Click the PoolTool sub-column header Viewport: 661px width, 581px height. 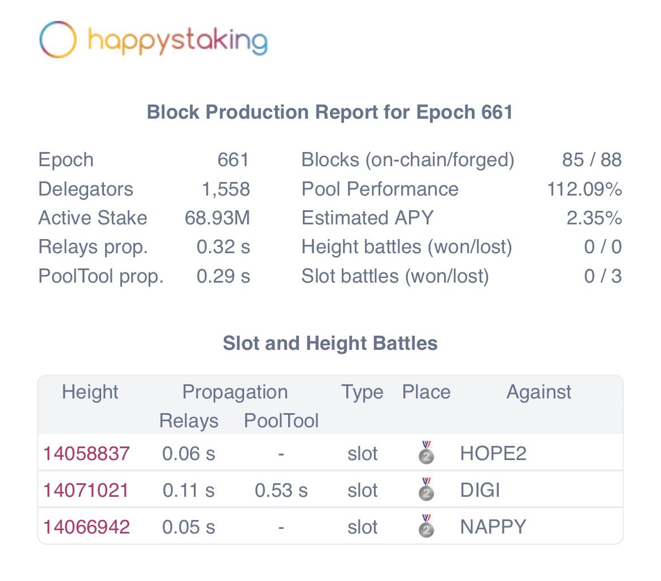click(281, 421)
